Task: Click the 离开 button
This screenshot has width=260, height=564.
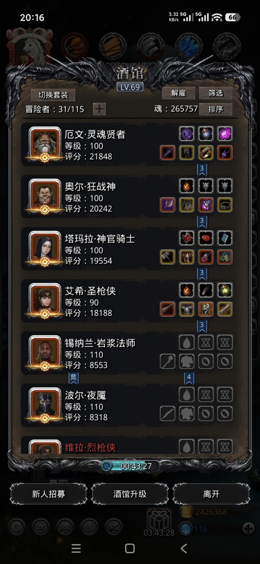Action: pyautogui.click(x=212, y=494)
